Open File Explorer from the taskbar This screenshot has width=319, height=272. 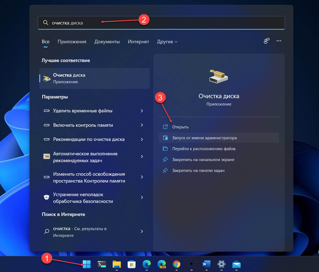click(116, 264)
